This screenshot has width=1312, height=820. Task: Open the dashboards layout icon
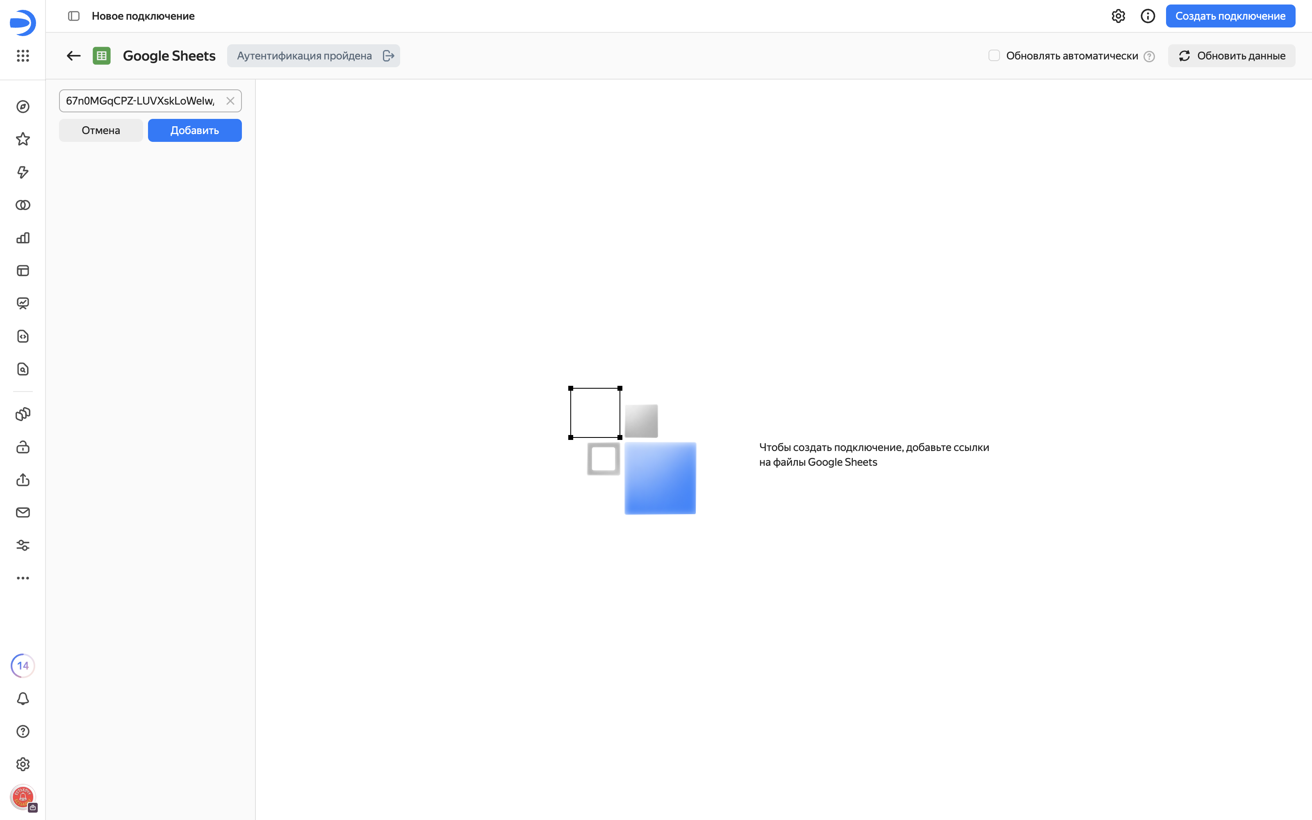pos(23,271)
